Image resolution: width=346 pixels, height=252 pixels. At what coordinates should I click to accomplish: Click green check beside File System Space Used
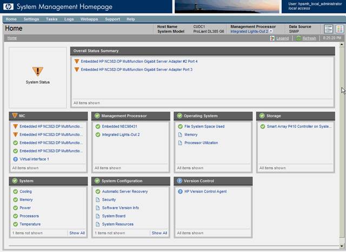pos(180,127)
